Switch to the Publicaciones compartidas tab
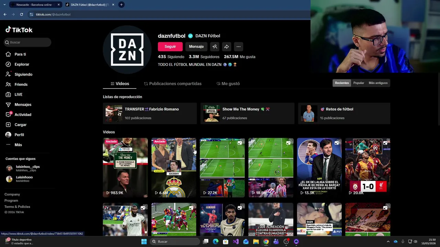This screenshot has height=247, width=440. pyautogui.click(x=173, y=84)
